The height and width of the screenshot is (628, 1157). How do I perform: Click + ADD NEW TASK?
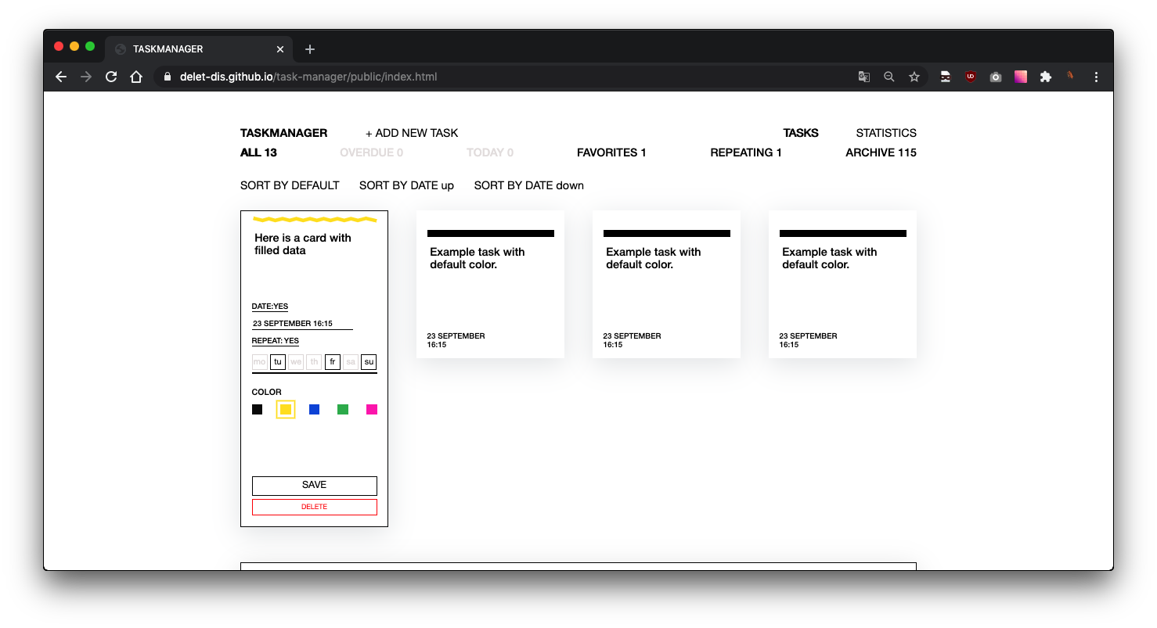tap(412, 132)
